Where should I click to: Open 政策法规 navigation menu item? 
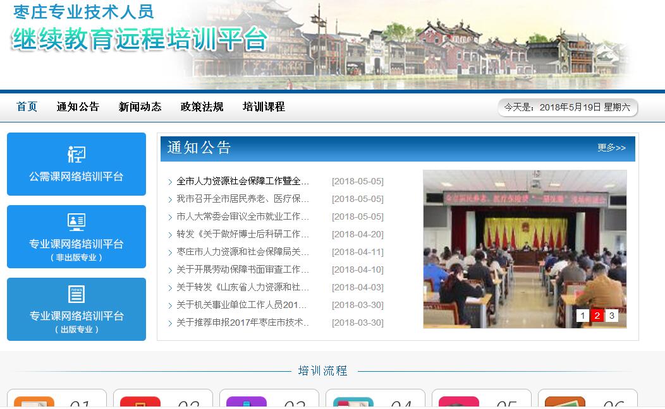(202, 107)
